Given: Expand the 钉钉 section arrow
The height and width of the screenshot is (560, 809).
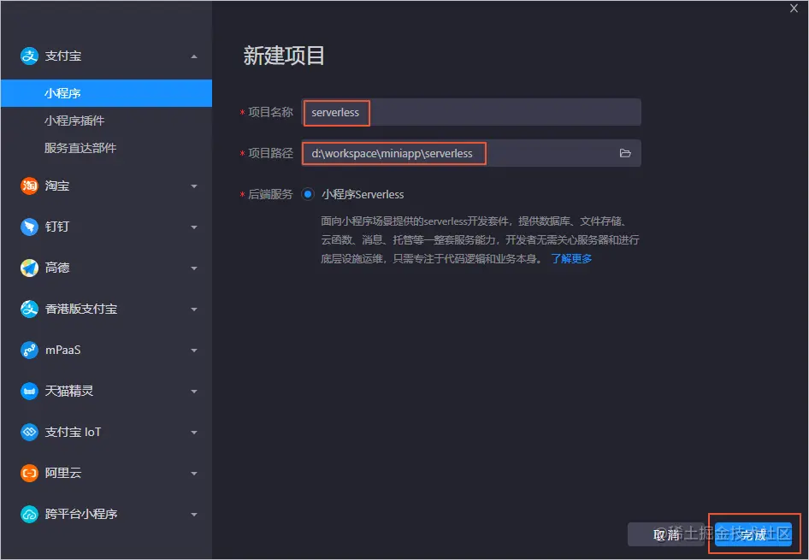Looking at the screenshot, I should coord(194,227).
